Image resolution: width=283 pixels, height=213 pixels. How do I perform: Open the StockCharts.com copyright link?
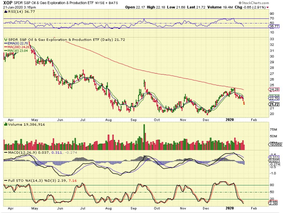(x=254, y=3)
